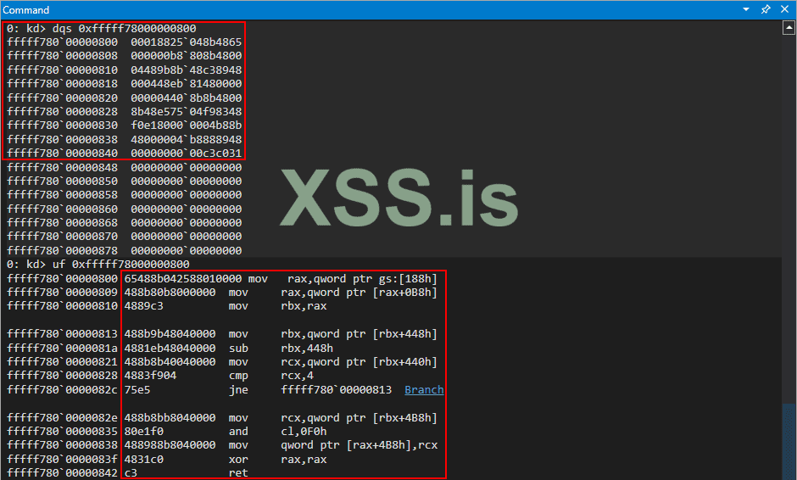This screenshot has width=797, height=480.
Task: Click opcode bytes 65488b042588010000
Action: tap(183, 279)
